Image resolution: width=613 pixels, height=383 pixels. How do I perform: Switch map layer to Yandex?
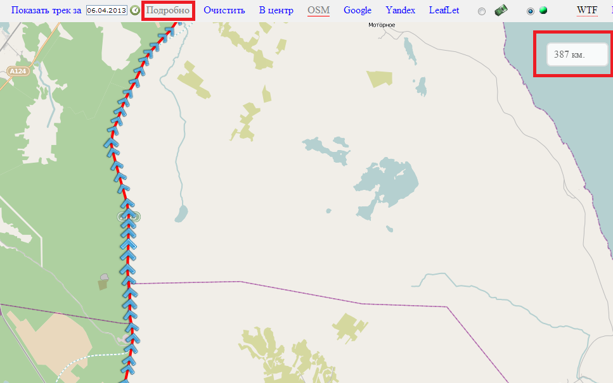(x=400, y=10)
